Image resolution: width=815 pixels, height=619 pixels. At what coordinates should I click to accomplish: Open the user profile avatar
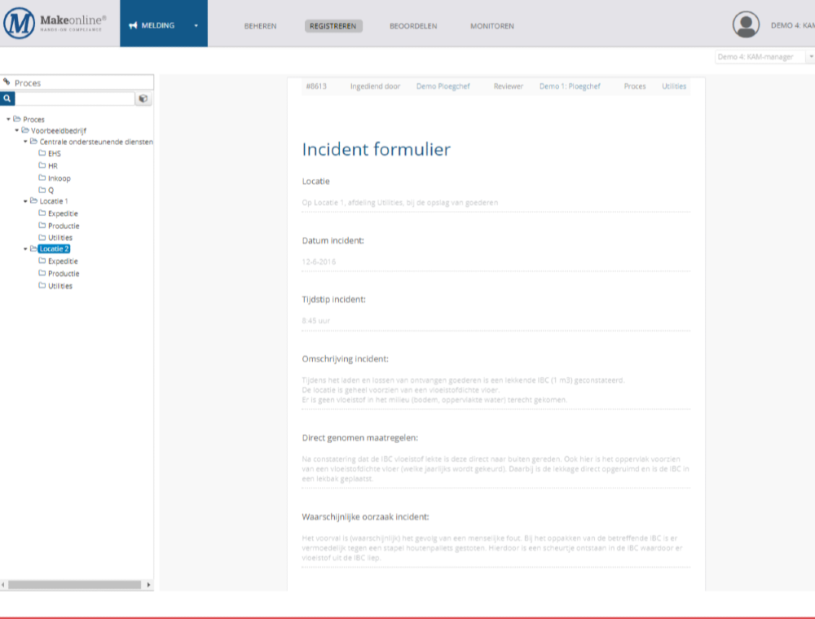746,25
